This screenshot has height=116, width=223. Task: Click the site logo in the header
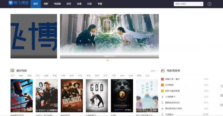[x=18, y=4]
